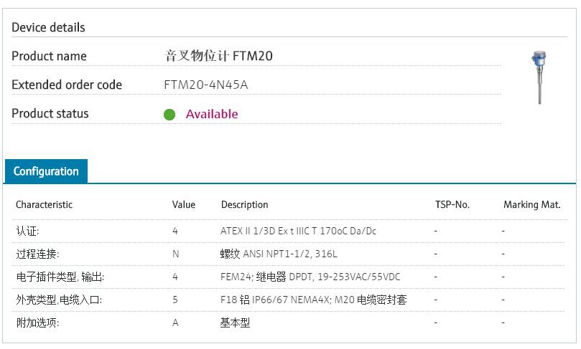Select the 附加选项 characteristic row
581x349 pixels.
tap(38, 322)
